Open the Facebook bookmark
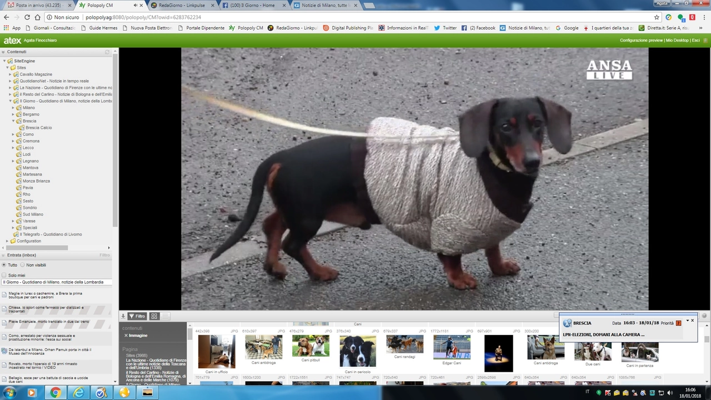This screenshot has width=711, height=400. [x=478, y=28]
